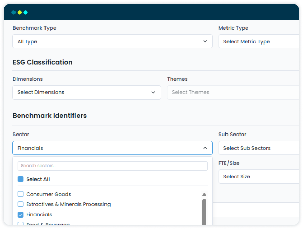
Task: Click the yellow dot in the title bar
Action: coord(20,12)
